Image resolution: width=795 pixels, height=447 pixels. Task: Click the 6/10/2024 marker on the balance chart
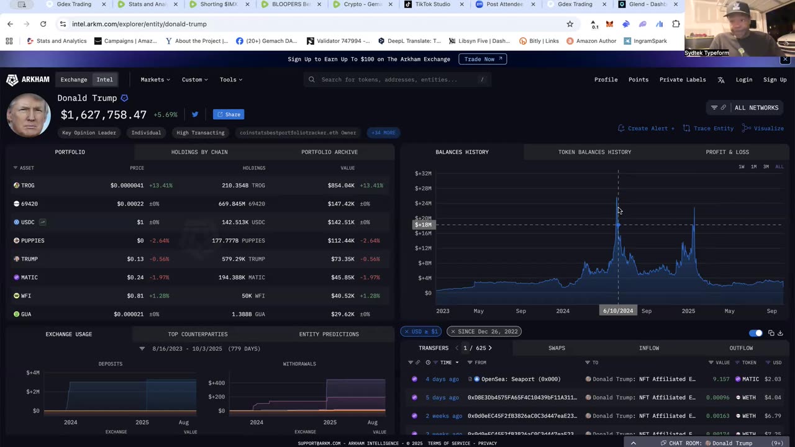[618, 310]
